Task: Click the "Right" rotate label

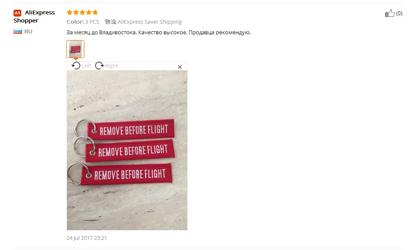Action: click(x=111, y=66)
